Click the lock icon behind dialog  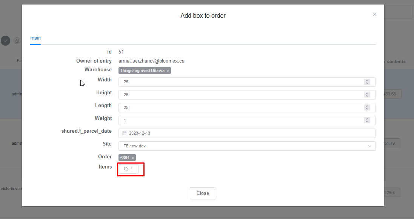[x=17, y=41]
